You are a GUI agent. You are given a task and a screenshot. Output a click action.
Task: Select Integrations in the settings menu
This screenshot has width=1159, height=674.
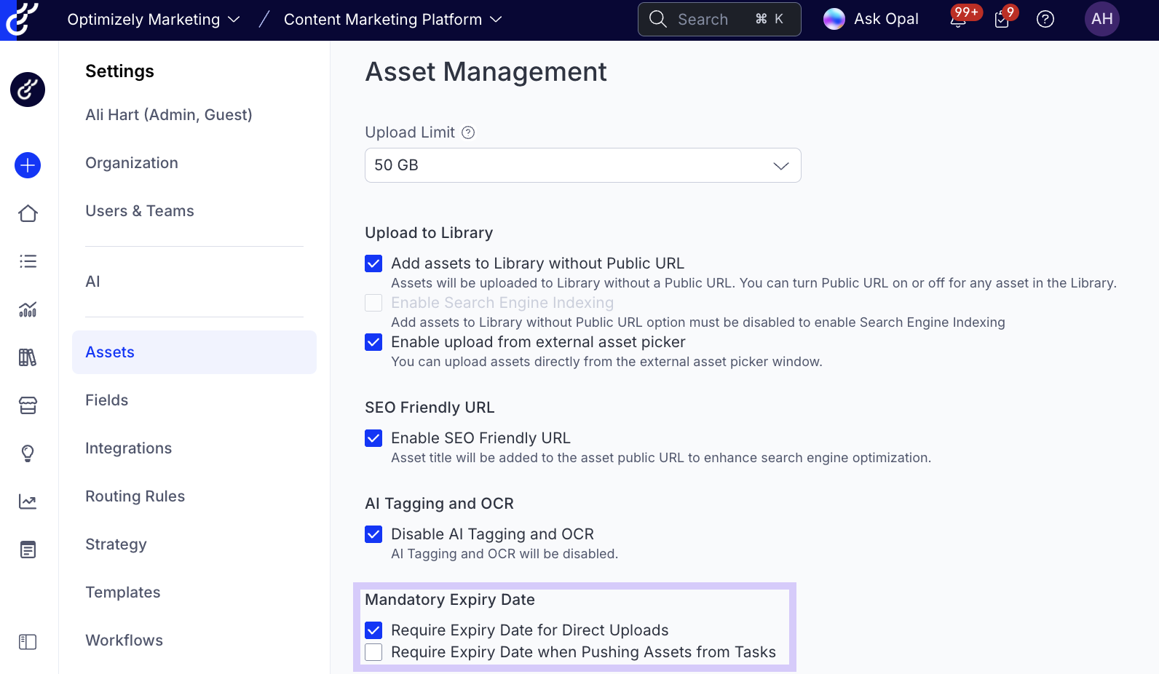(129, 448)
